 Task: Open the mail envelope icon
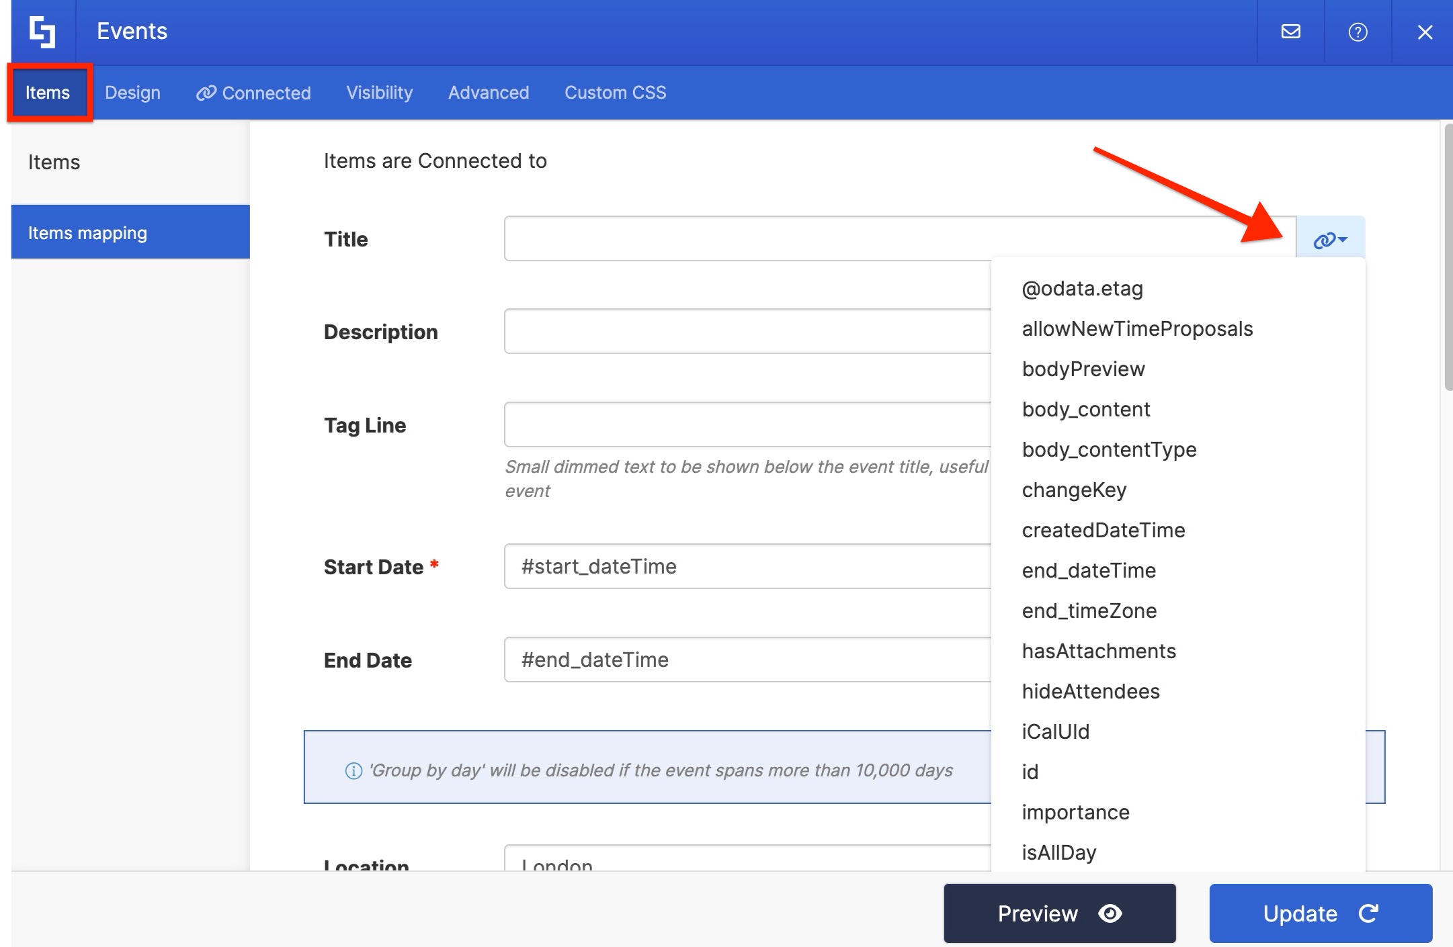click(x=1290, y=32)
